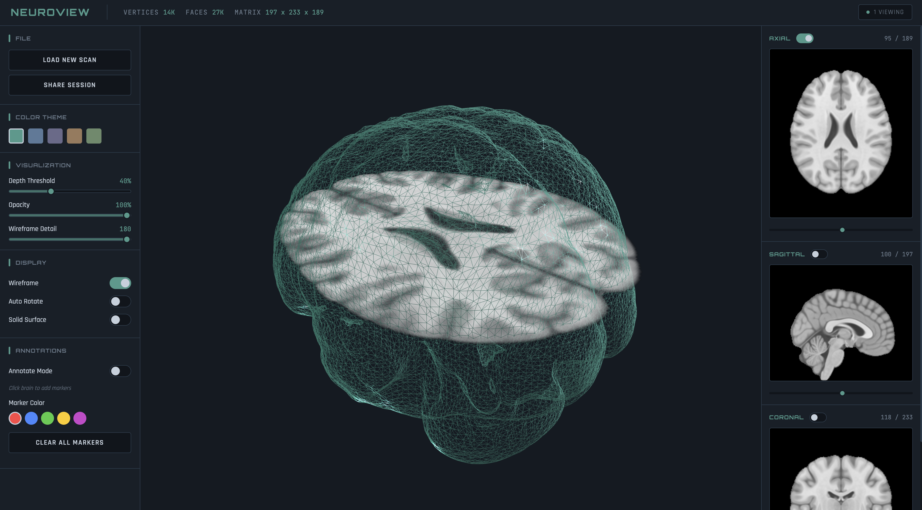Turn off the Axial slice toggle
This screenshot has height=510, width=922.
click(x=805, y=38)
